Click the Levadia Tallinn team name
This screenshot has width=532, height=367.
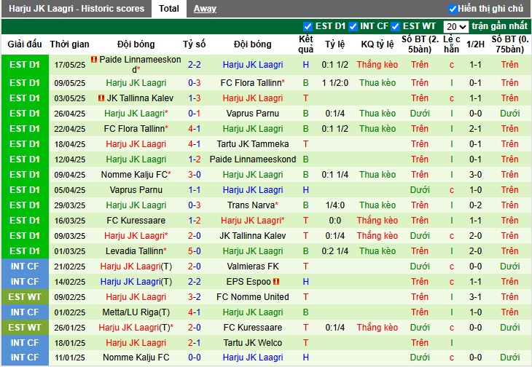tap(136, 251)
